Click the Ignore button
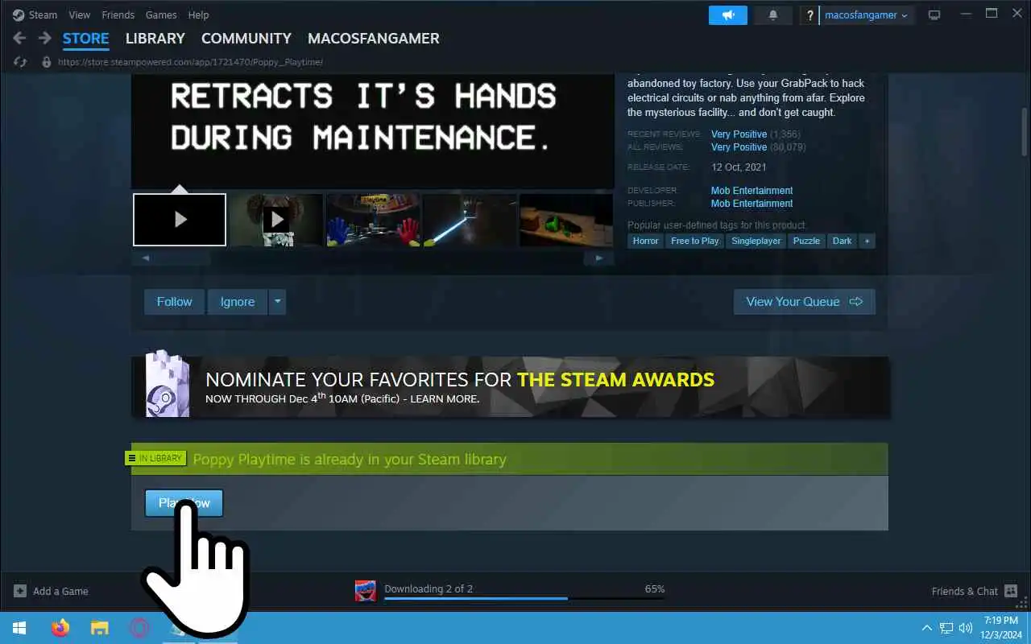This screenshot has height=644, width=1031. point(238,302)
